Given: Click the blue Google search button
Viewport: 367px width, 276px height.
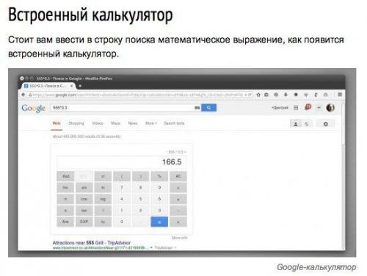Looking at the screenshot, I should point(208,108).
